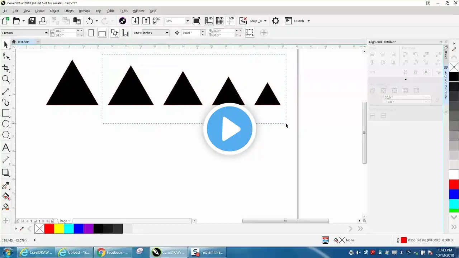Paste from the clipboard
Image resolution: width=459 pixels, height=258 pixels.
pyautogui.click(x=77, y=21)
